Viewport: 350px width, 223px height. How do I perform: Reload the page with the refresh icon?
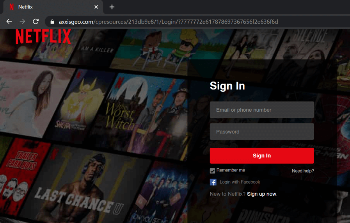click(x=36, y=21)
